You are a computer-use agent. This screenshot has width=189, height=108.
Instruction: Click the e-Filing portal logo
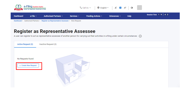[x=30, y=8]
